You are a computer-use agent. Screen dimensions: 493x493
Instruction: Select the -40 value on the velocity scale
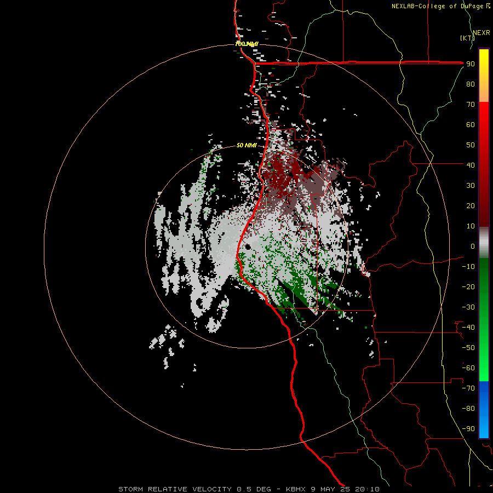(468, 328)
